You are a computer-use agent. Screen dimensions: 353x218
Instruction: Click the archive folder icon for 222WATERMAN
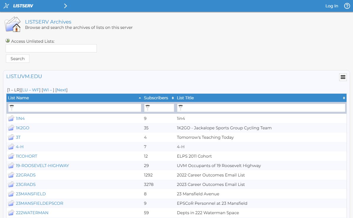11,213
